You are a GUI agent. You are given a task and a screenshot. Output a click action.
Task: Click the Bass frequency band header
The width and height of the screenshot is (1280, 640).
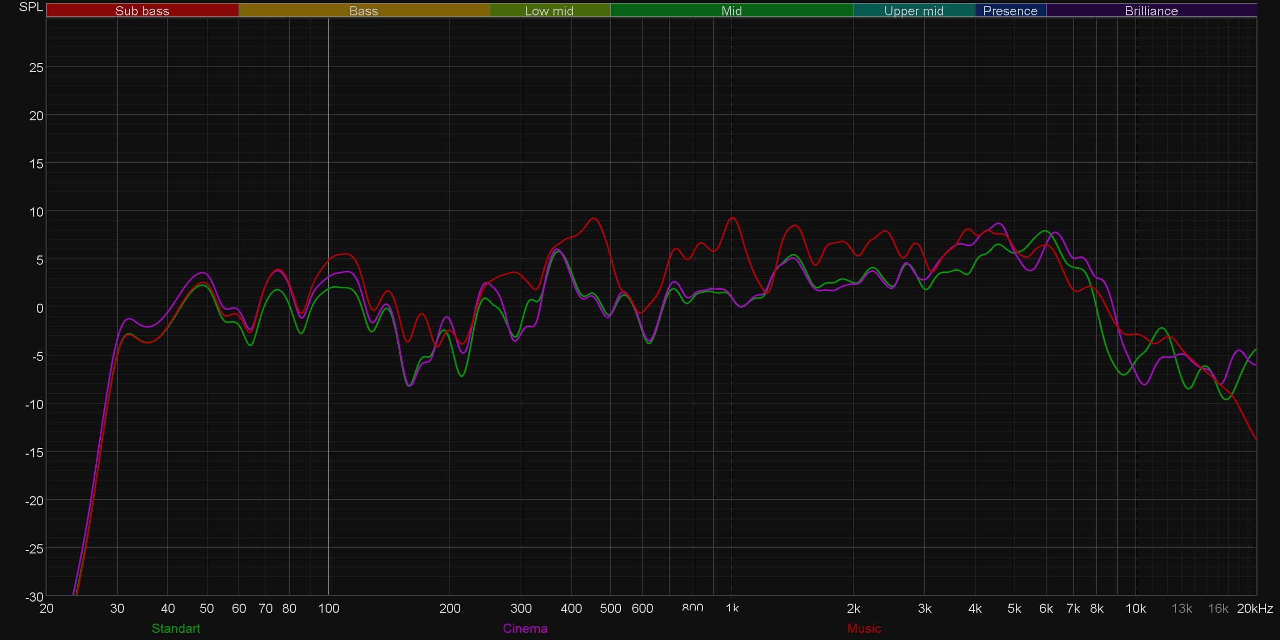coord(364,10)
